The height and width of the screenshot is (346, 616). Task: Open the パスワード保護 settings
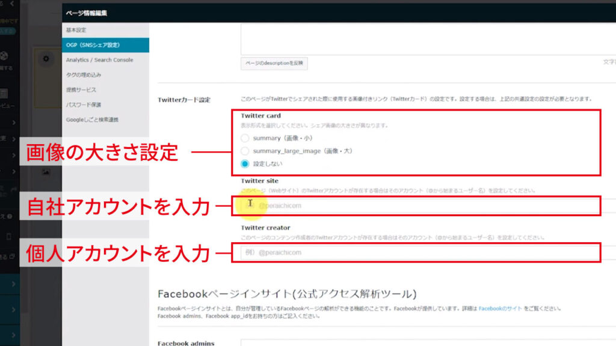pos(105,105)
